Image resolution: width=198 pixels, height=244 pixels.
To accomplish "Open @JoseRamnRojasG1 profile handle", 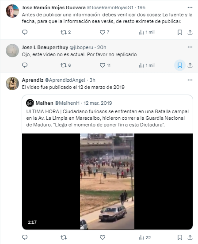I will [110, 8].
